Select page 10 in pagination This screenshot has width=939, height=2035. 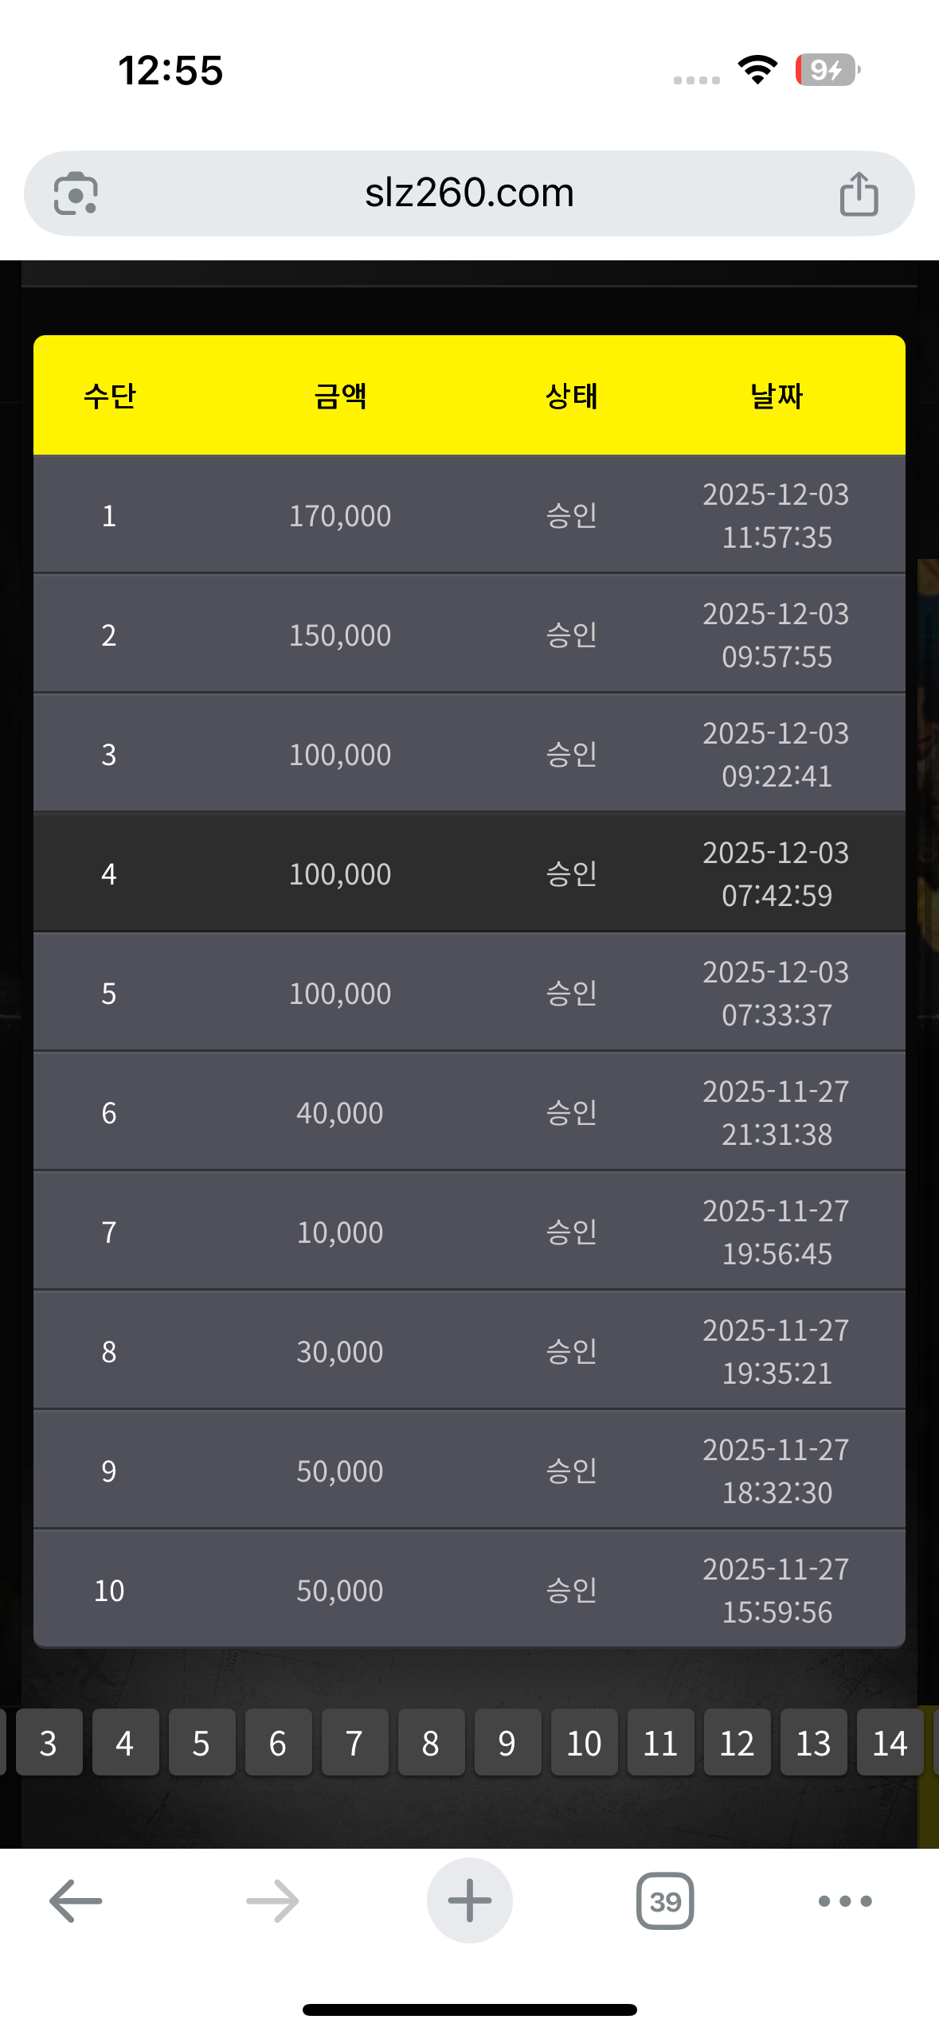(584, 1744)
